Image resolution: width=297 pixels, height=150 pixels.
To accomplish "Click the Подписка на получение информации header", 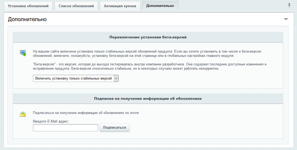I will (x=148, y=98).
